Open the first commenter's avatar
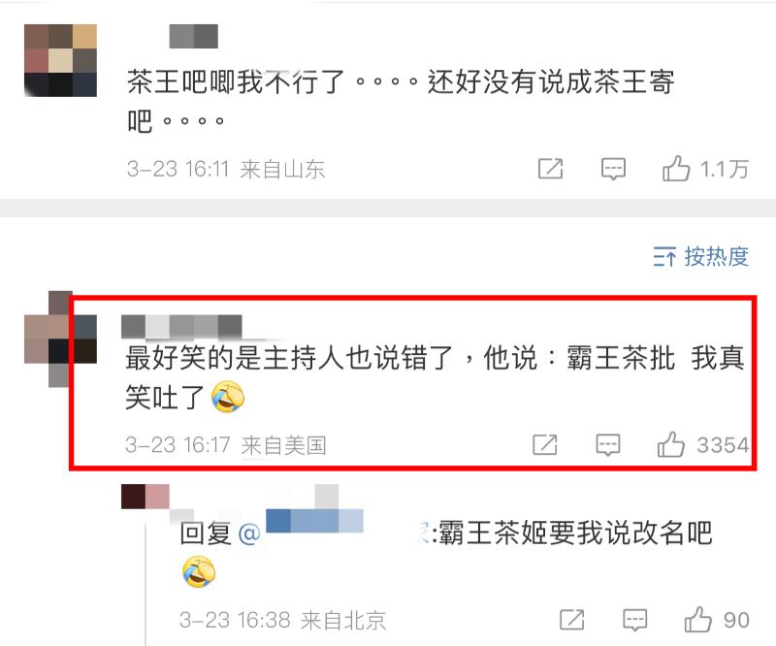The width and height of the screenshot is (776, 646). pos(60,60)
